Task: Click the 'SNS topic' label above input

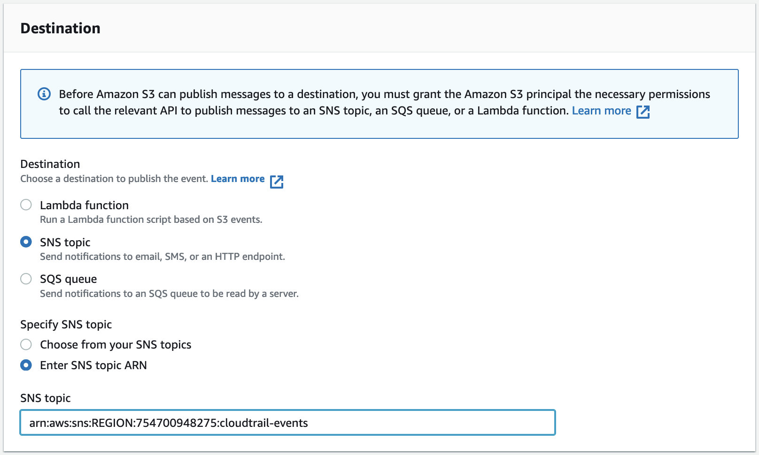Action: [x=46, y=398]
